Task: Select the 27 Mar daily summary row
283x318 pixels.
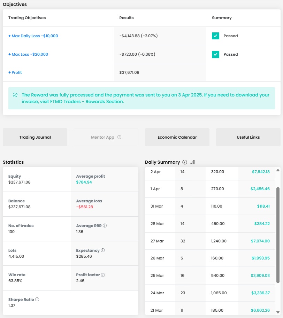Action: click(x=210, y=241)
